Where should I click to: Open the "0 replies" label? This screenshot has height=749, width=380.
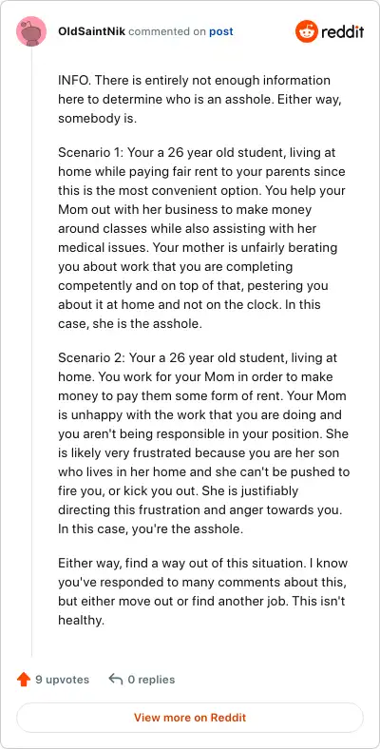[151, 680]
